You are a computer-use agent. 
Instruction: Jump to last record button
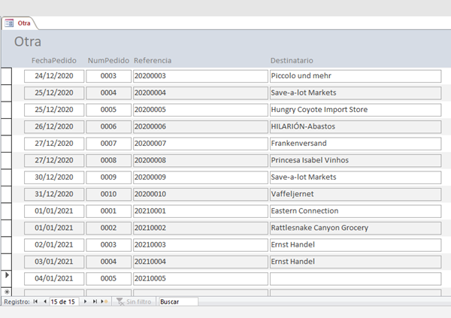tap(95, 301)
